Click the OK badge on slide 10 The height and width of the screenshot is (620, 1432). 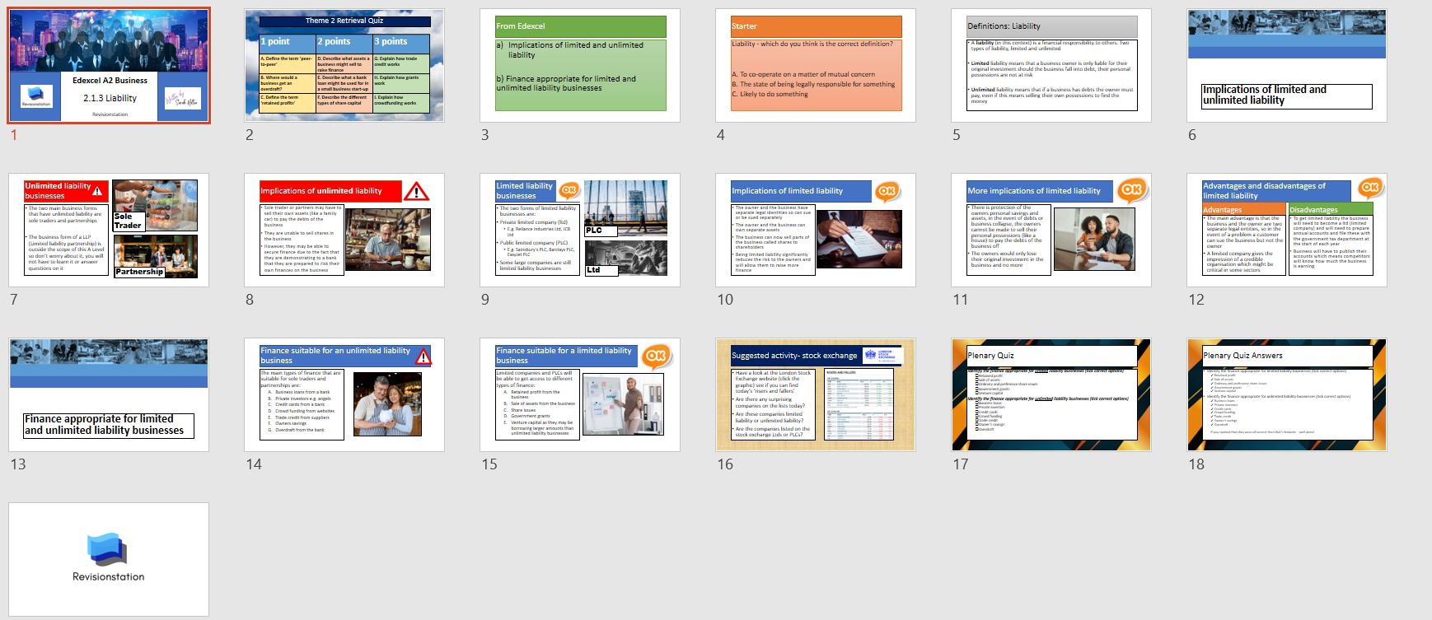click(x=887, y=191)
